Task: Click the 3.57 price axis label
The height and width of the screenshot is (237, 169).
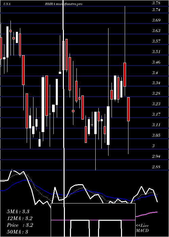Action: tap(156, 41)
